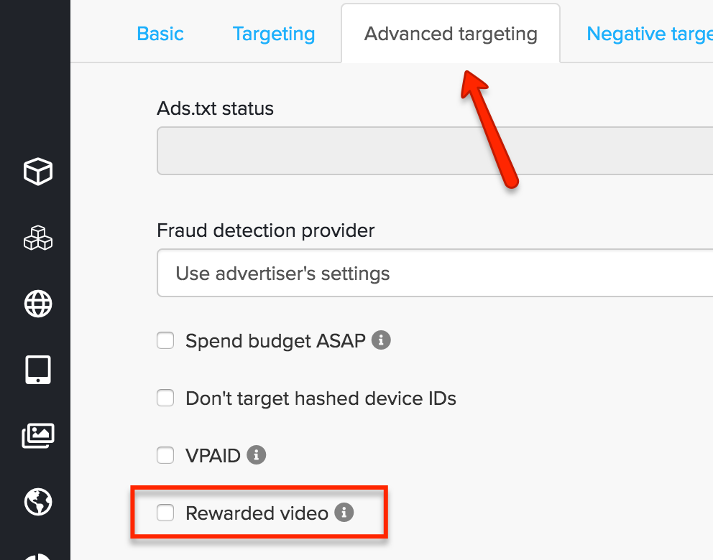The image size is (713, 560).
Task: Click the partially visible pie chart sidebar icon
Action: tap(38, 556)
